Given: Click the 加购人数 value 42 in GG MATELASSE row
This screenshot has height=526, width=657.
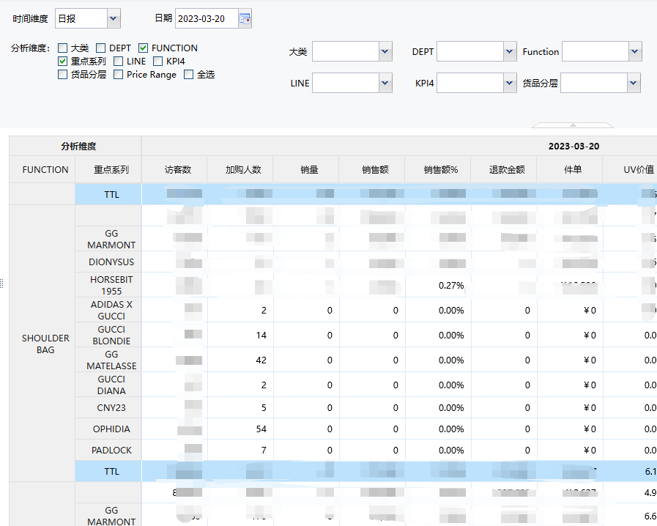Looking at the screenshot, I should pyautogui.click(x=261, y=360).
